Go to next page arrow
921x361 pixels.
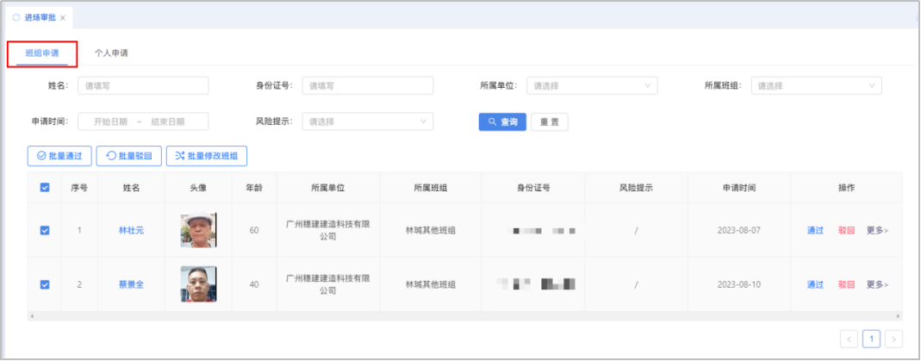(x=893, y=339)
